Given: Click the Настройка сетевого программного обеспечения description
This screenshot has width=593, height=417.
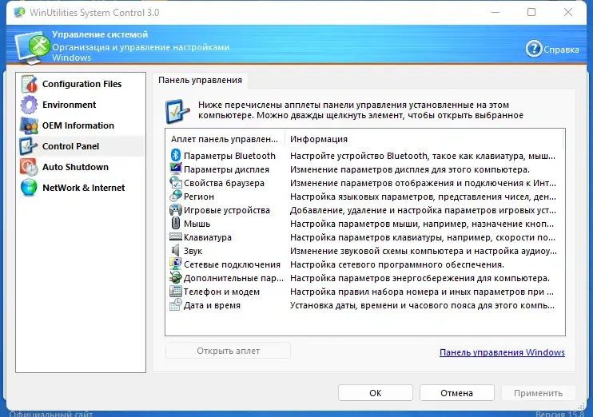Looking at the screenshot, I should (x=397, y=264).
